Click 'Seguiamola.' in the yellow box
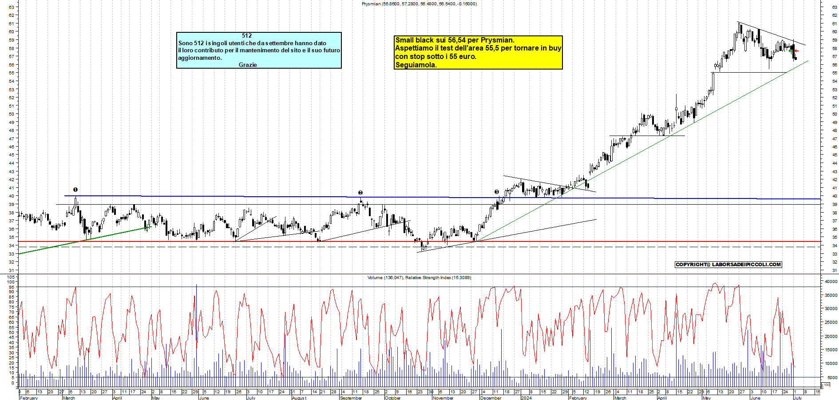839x400 pixels. [416, 65]
